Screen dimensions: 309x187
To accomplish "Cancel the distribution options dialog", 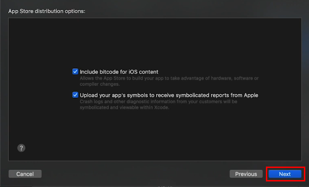I will [x=25, y=174].
